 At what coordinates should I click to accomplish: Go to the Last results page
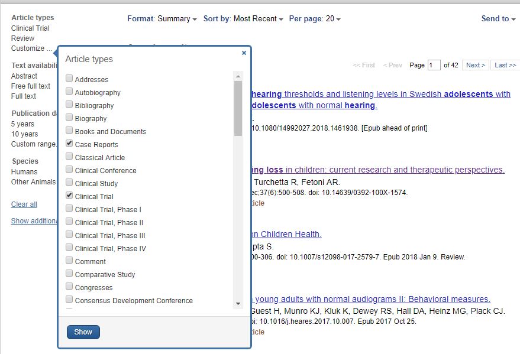pyautogui.click(x=505, y=65)
